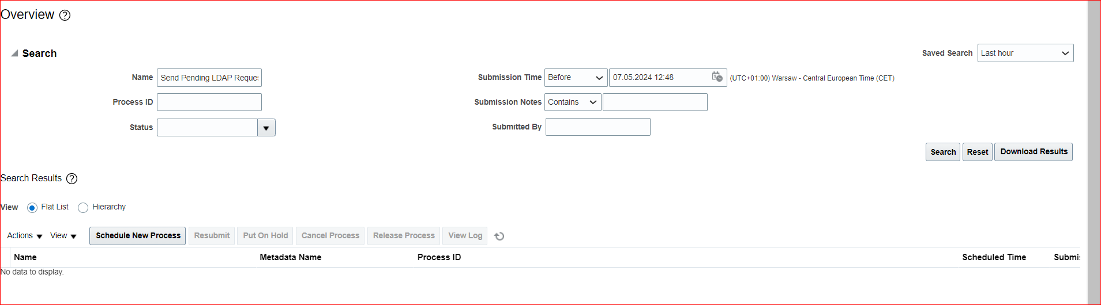
Task: Open the Search Results help icon
Action: tap(72, 179)
